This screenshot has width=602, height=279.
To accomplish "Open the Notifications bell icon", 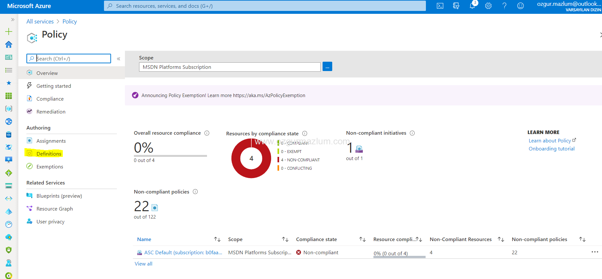I will pos(472,6).
